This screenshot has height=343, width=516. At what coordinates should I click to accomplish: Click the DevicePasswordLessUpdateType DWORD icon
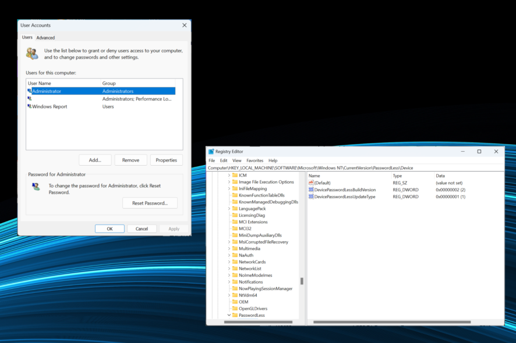(311, 196)
